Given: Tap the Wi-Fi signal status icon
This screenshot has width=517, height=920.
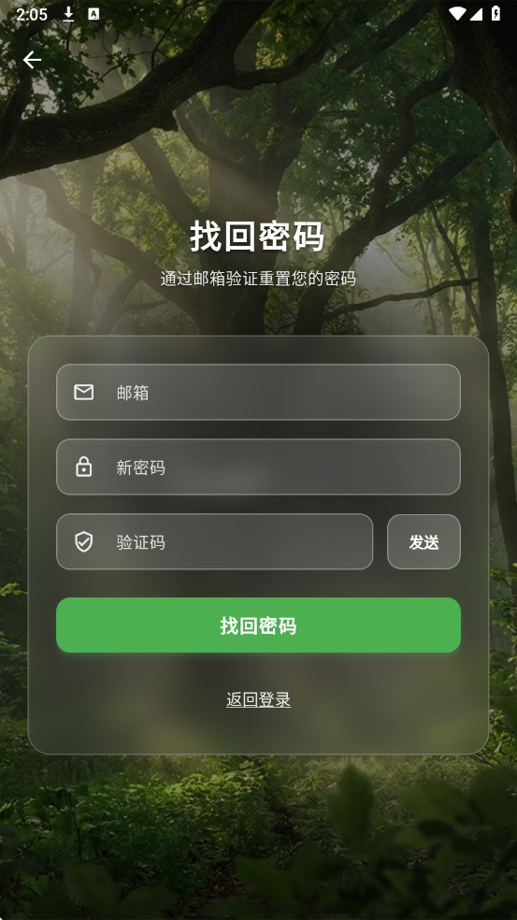Looking at the screenshot, I should (x=458, y=13).
